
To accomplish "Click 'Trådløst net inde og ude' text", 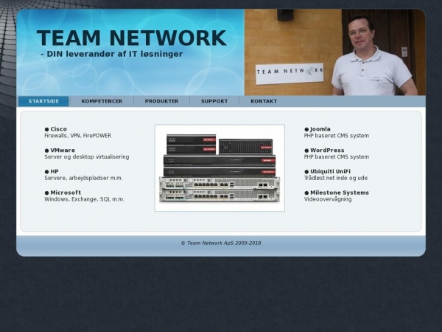I will pyautogui.click(x=336, y=178).
